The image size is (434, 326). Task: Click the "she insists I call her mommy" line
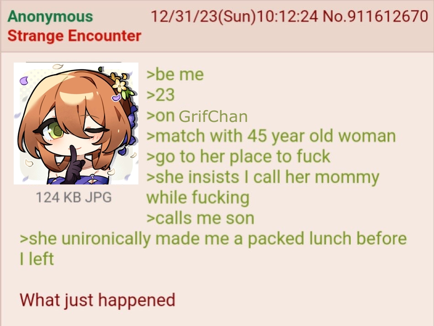(263, 177)
